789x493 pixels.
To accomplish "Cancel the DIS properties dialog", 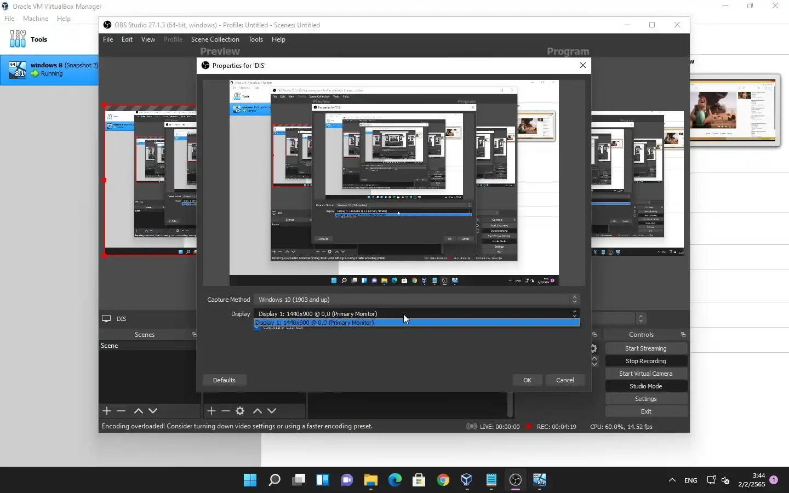I will point(565,380).
